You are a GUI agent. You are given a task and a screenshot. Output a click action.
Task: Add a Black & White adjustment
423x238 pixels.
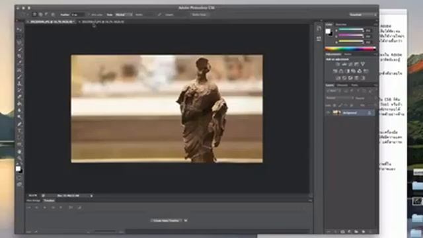point(348,71)
